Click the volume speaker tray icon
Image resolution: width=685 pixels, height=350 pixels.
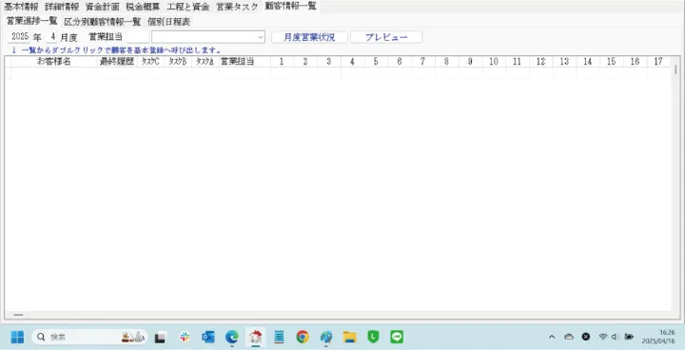point(615,337)
